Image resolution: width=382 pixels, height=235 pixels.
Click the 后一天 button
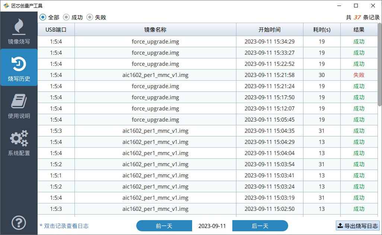pyautogui.click(x=260, y=226)
